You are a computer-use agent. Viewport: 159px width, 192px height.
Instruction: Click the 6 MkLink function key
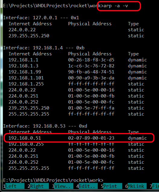136,186
